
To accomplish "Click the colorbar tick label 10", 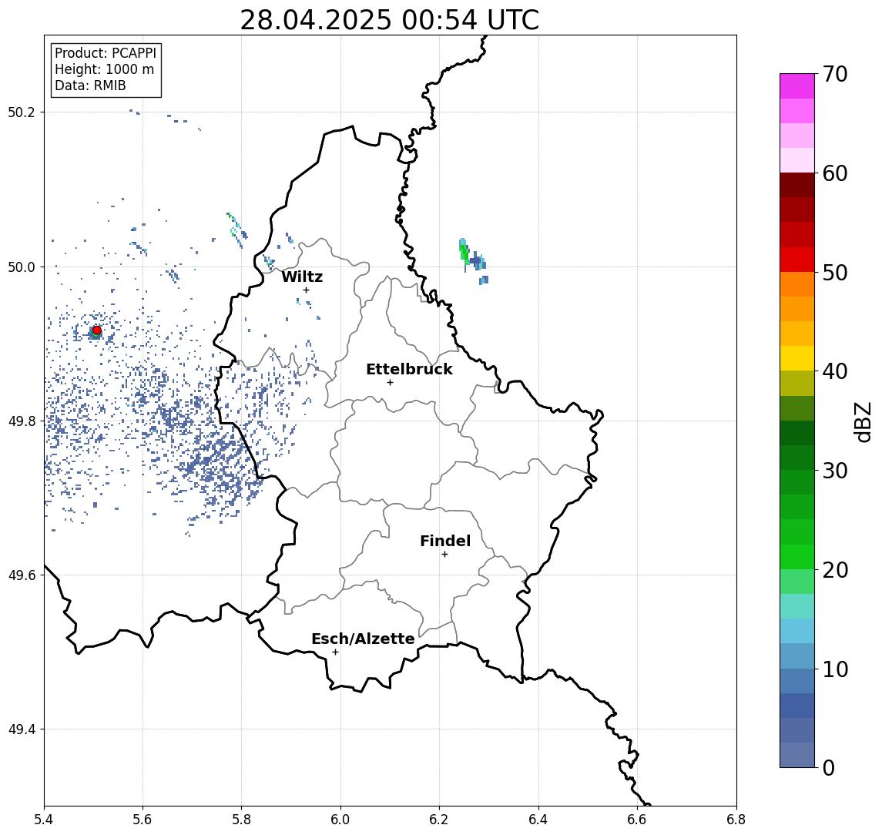I will click(835, 669).
